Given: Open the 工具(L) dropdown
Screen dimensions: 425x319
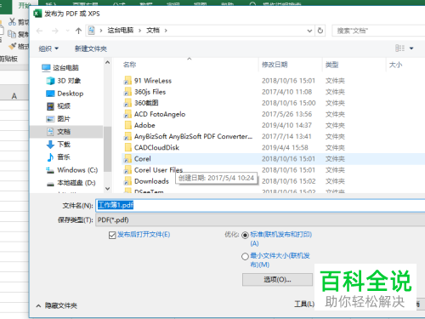Looking at the screenshot, I should click(x=304, y=305).
